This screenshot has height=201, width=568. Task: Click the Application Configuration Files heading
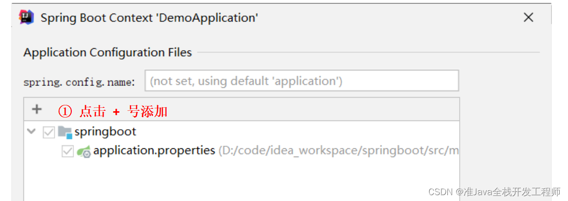[107, 52]
